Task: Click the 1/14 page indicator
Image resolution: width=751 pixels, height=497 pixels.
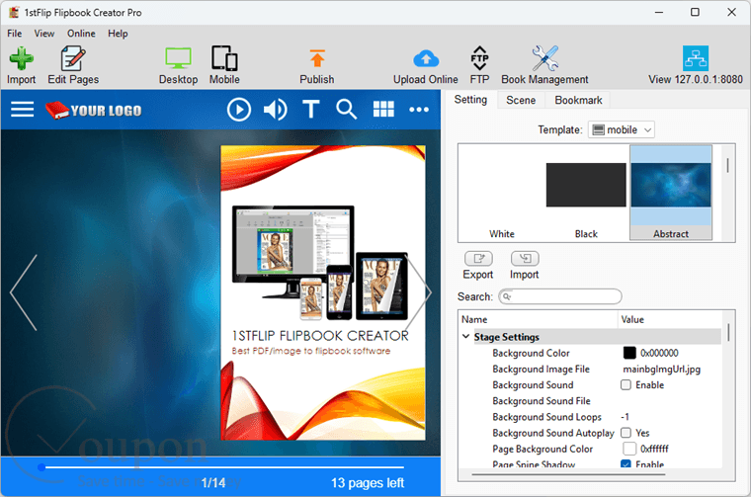Action: coord(213,482)
